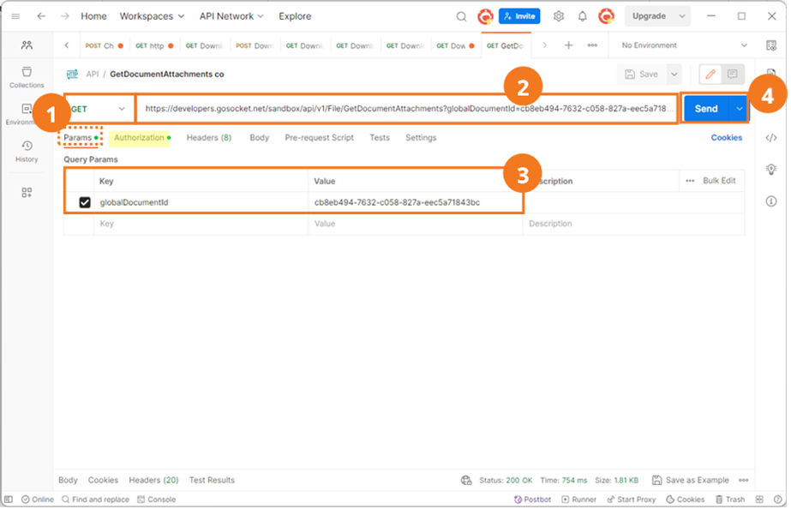Click the Invite button
This screenshot has width=791, height=509.
click(x=519, y=16)
